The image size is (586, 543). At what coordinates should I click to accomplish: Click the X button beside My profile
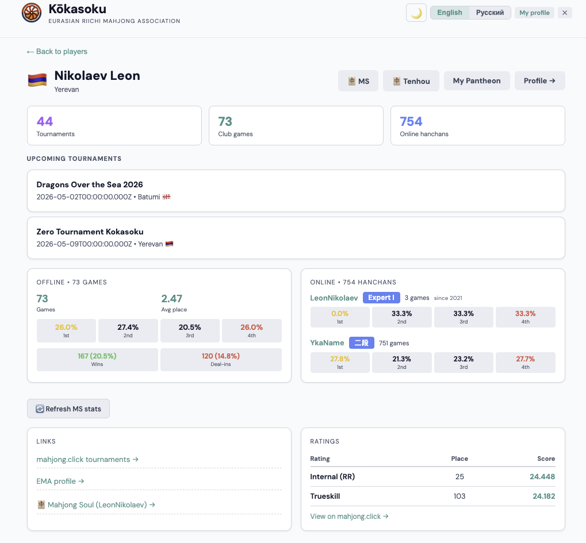point(565,13)
